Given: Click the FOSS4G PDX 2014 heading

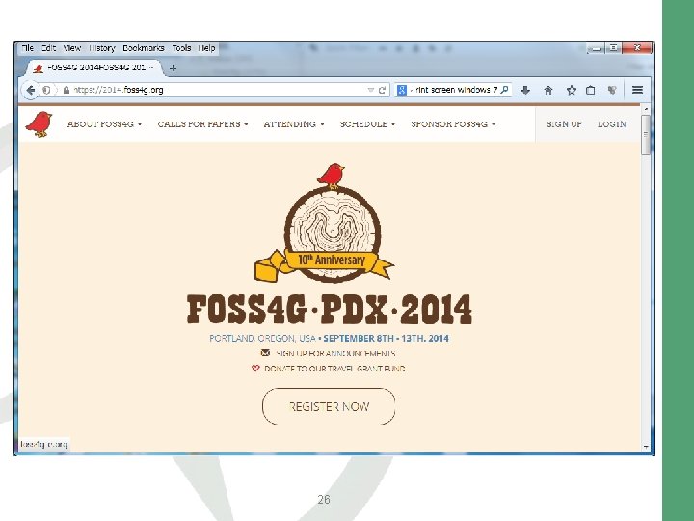Looking at the screenshot, I should click(x=330, y=309).
